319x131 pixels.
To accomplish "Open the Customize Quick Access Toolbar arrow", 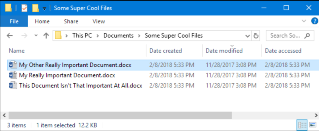I will (44, 9).
